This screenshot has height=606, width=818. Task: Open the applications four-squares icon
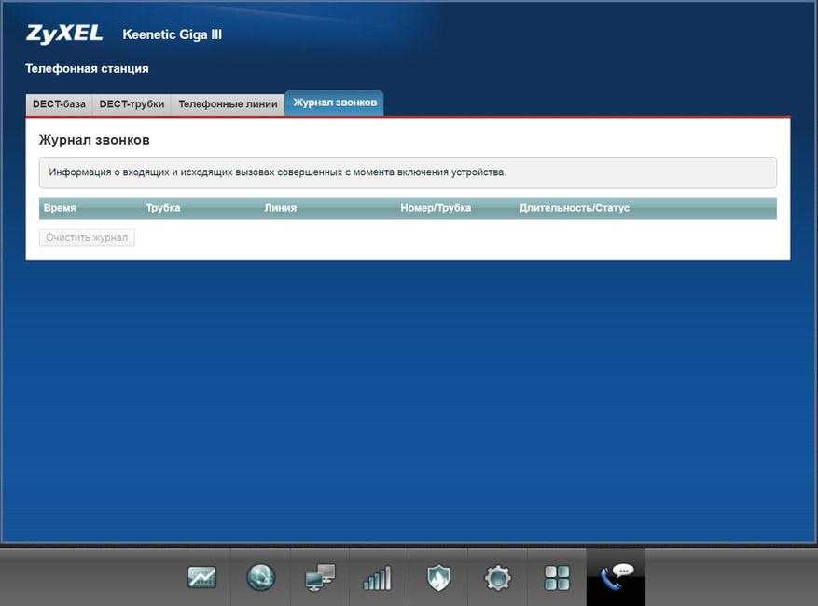click(557, 578)
